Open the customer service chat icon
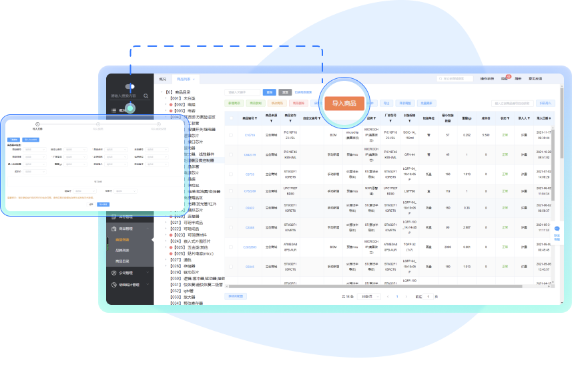The width and height of the screenshot is (572, 373). [557, 229]
